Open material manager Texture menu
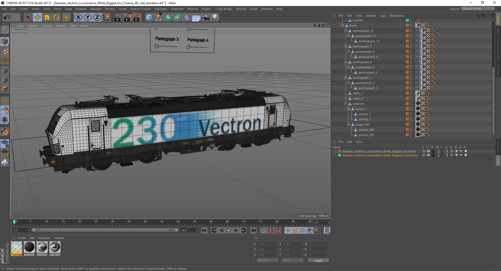Image resolution: width=501 pixels, height=271 pixels. click(59, 238)
